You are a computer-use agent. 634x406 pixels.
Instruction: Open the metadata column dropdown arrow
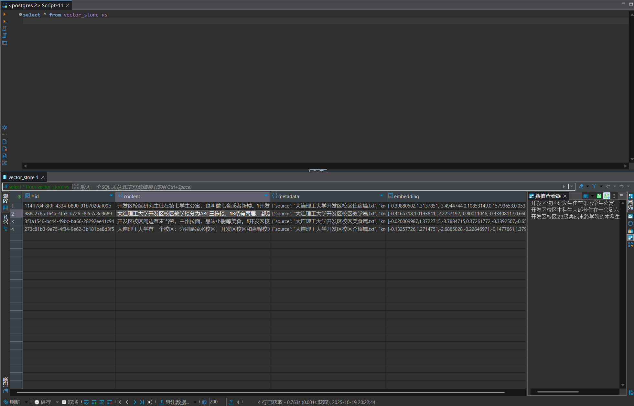coord(381,196)
